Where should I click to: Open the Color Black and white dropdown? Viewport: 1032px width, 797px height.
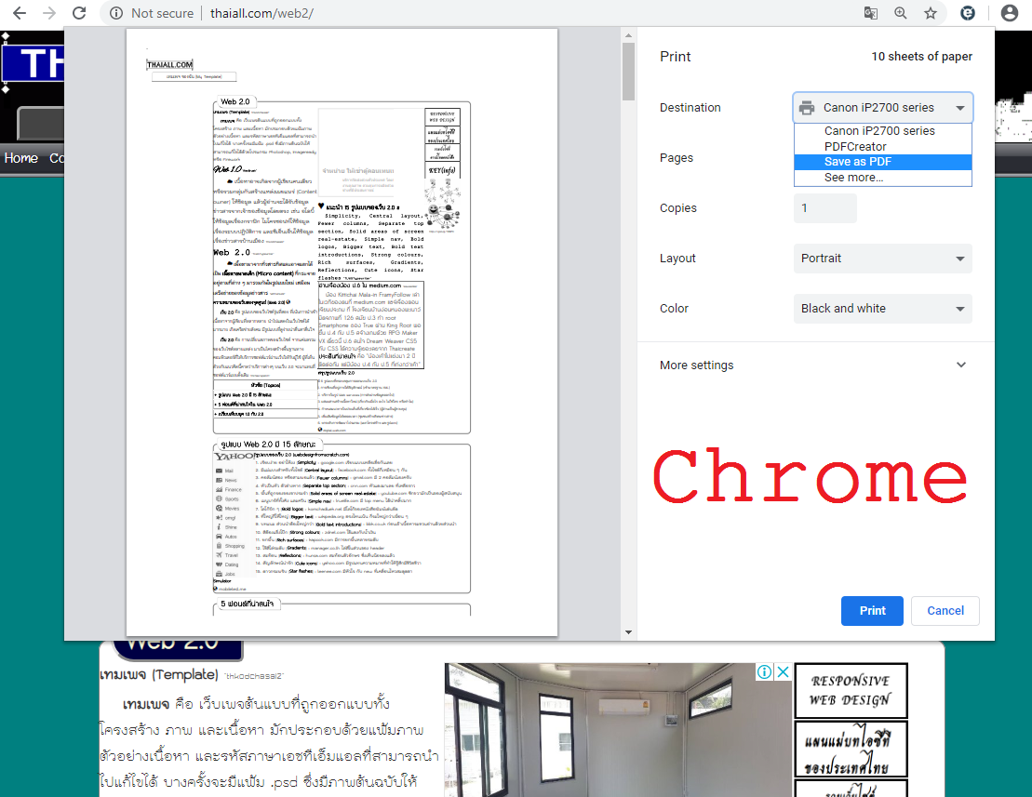tap(882, 309)
